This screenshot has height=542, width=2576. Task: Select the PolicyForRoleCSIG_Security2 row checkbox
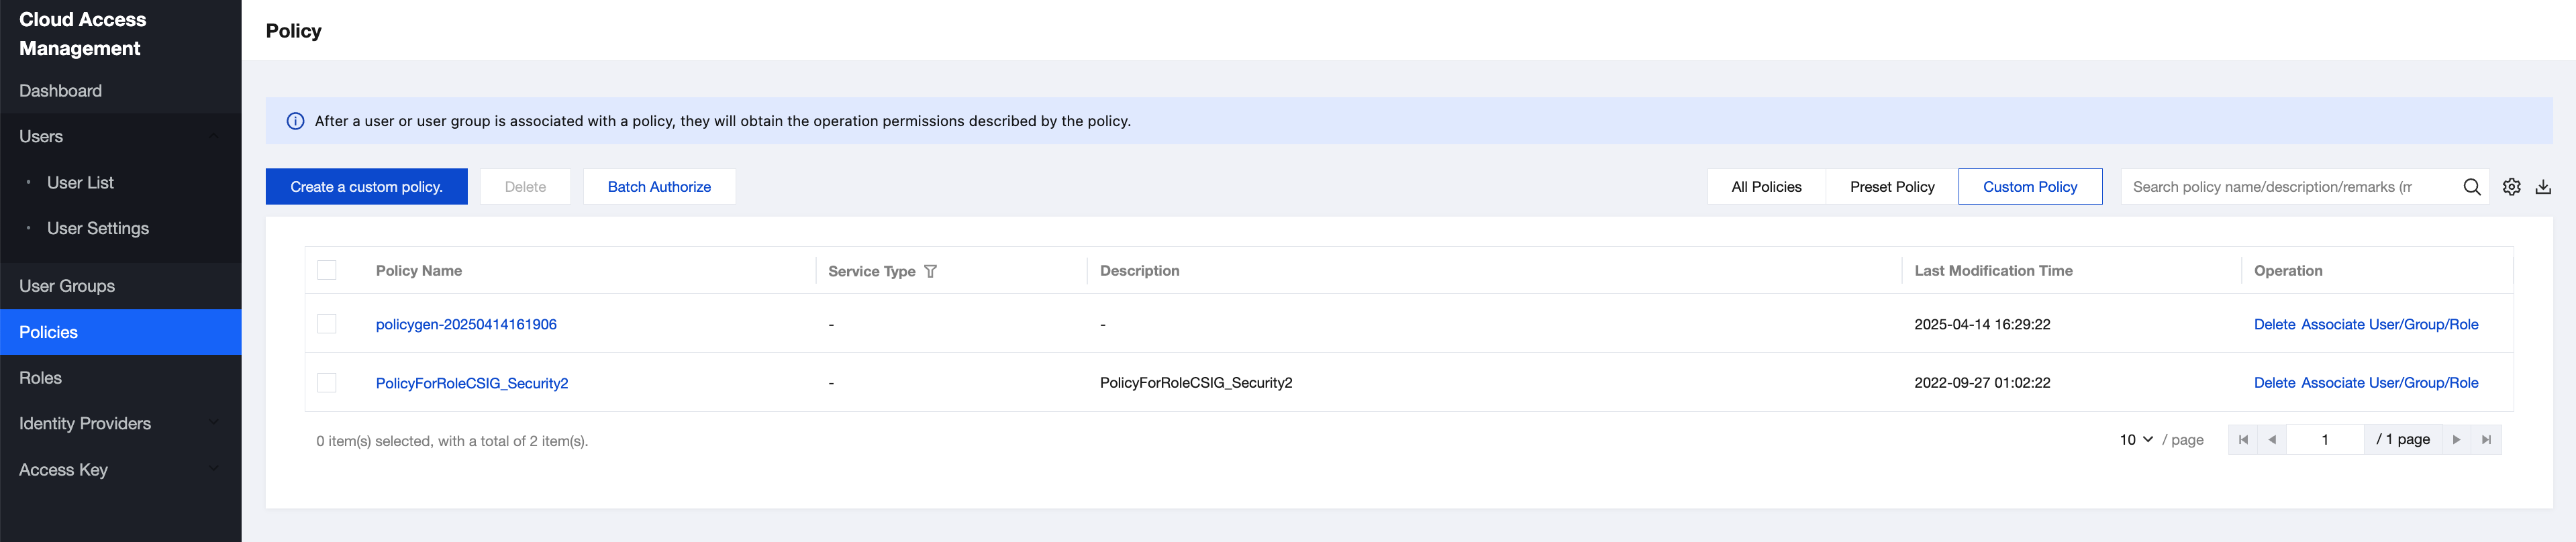tap(327, 383)
